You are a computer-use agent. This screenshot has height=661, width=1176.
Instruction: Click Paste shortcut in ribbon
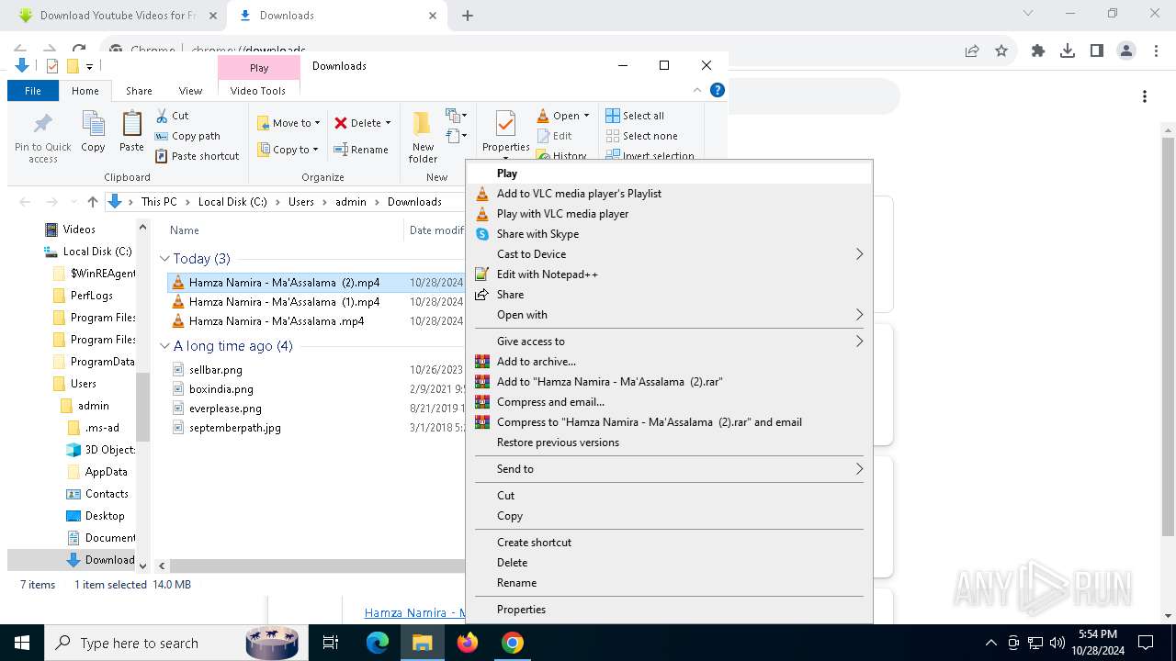[x=198, y=156]
